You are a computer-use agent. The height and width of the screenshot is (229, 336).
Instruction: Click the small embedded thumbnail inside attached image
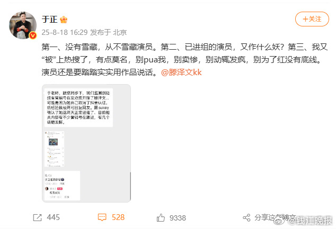[55, 149]
